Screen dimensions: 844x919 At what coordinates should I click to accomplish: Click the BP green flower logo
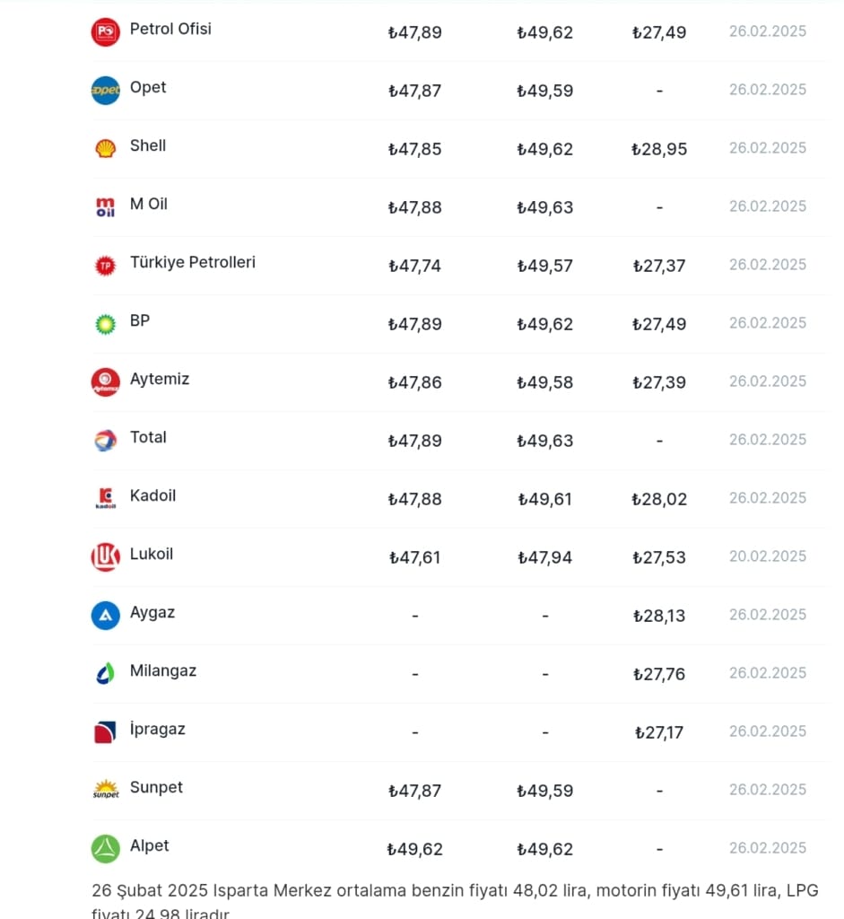click(105, 324)
